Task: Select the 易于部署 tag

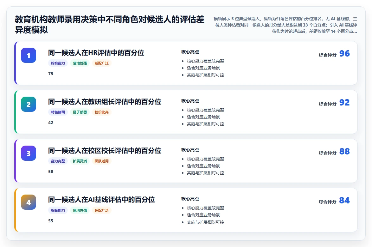Action: coord(80,112)
